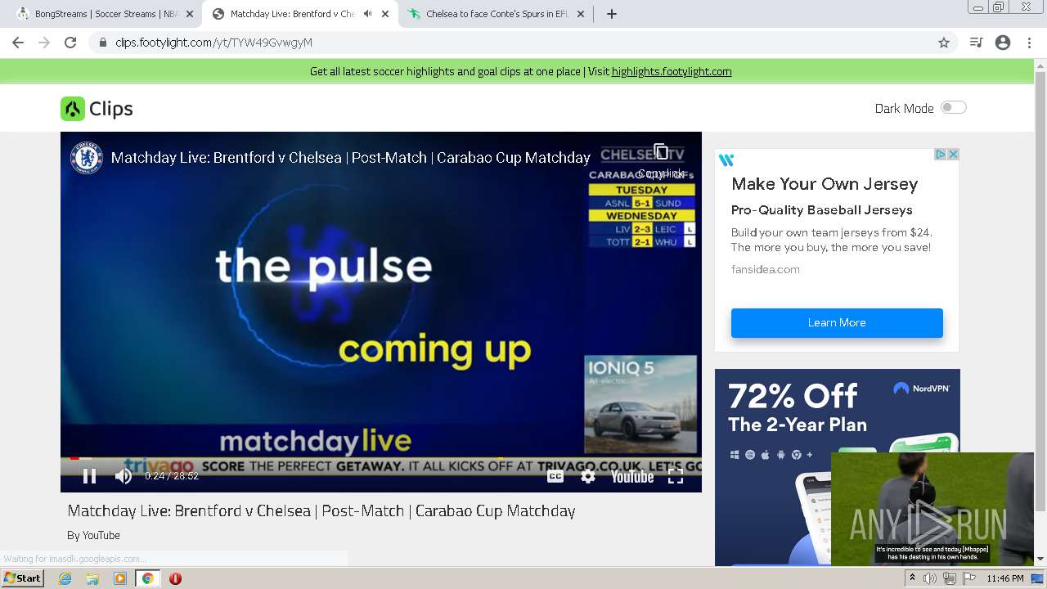This screenshot has height=589, width=1047.
Task: Click the Clips site logo
Action: click(97, 109)
